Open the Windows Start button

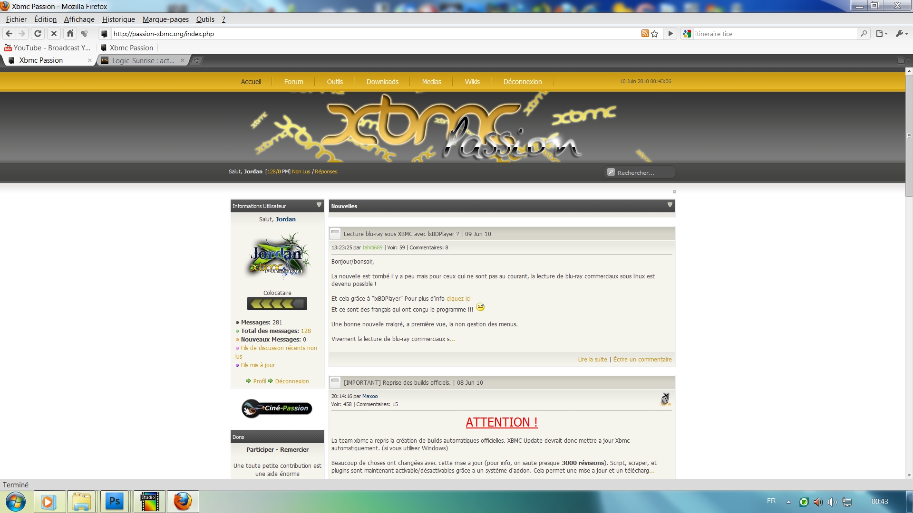(x=15, y=502)
